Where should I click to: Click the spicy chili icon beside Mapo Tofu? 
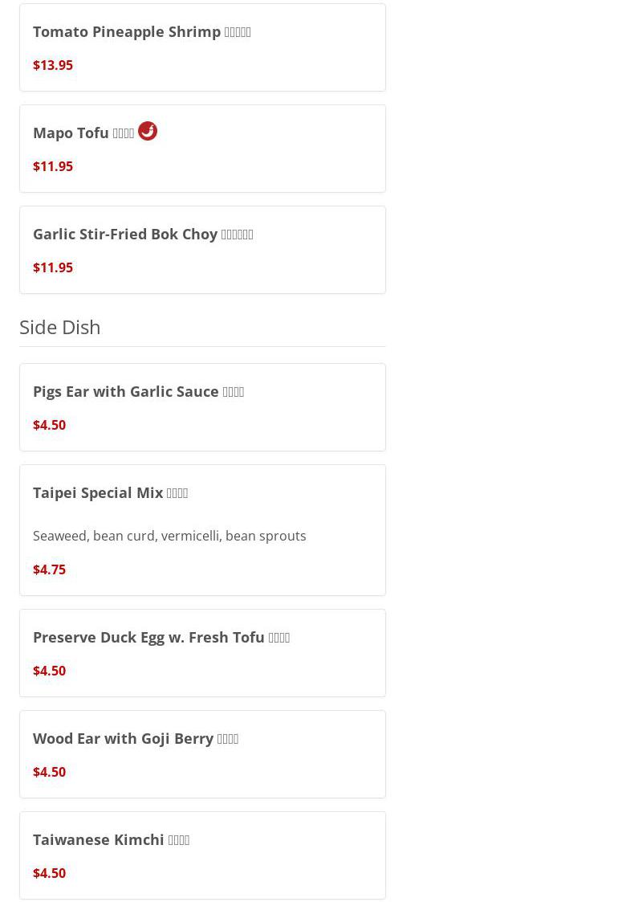click(148, 131)
